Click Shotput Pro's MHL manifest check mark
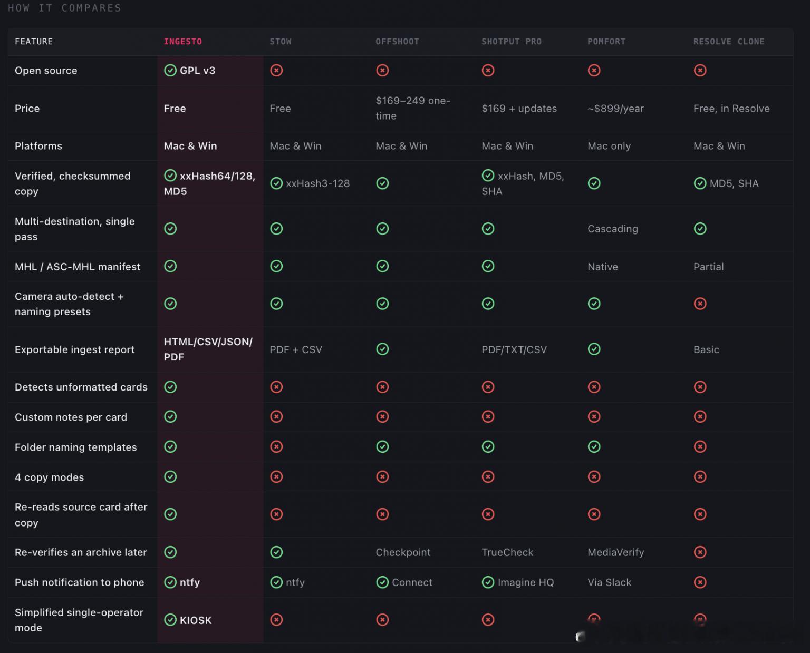 pyautogui.click(x=488, y=267)
